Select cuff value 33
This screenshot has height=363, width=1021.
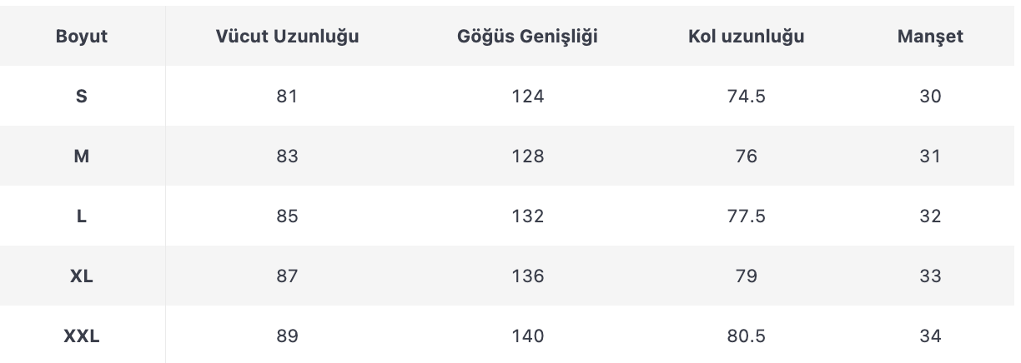(x=930, y=276)
